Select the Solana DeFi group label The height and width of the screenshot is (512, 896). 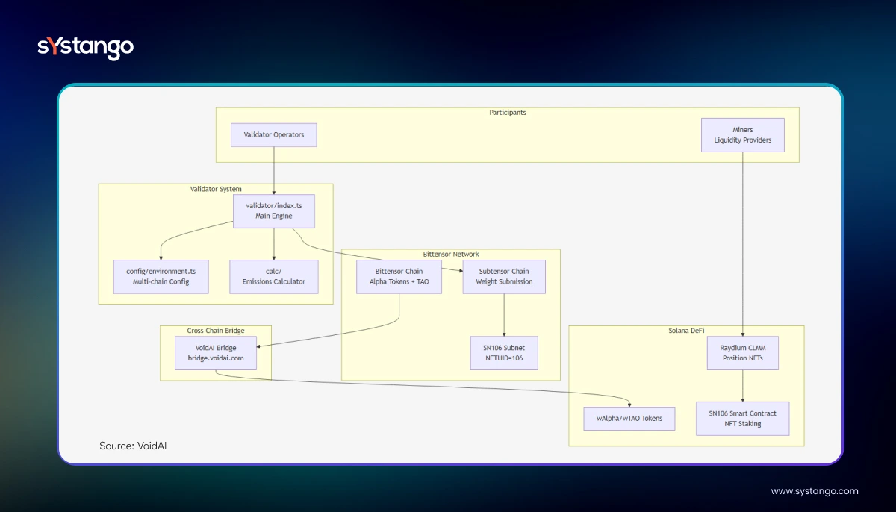click(x=686, y=331)
